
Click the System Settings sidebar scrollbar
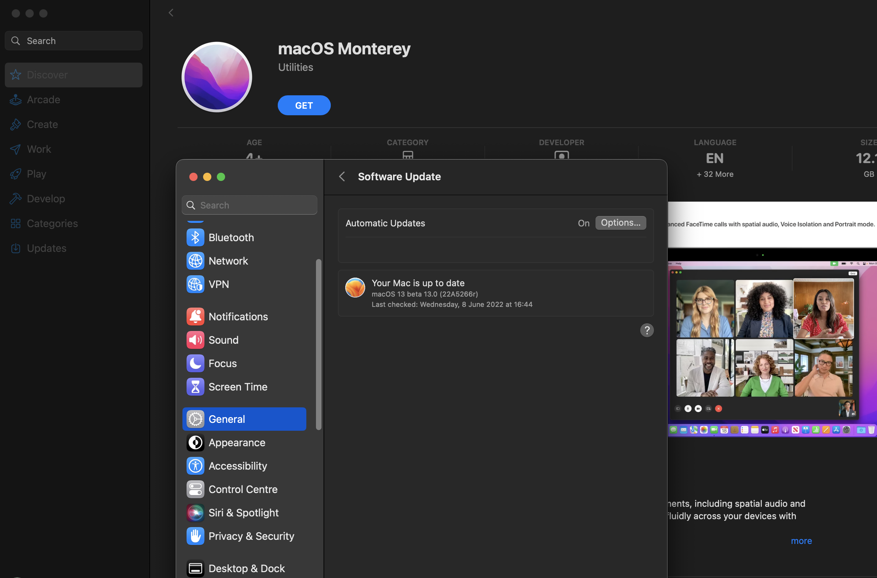(318, 344)
